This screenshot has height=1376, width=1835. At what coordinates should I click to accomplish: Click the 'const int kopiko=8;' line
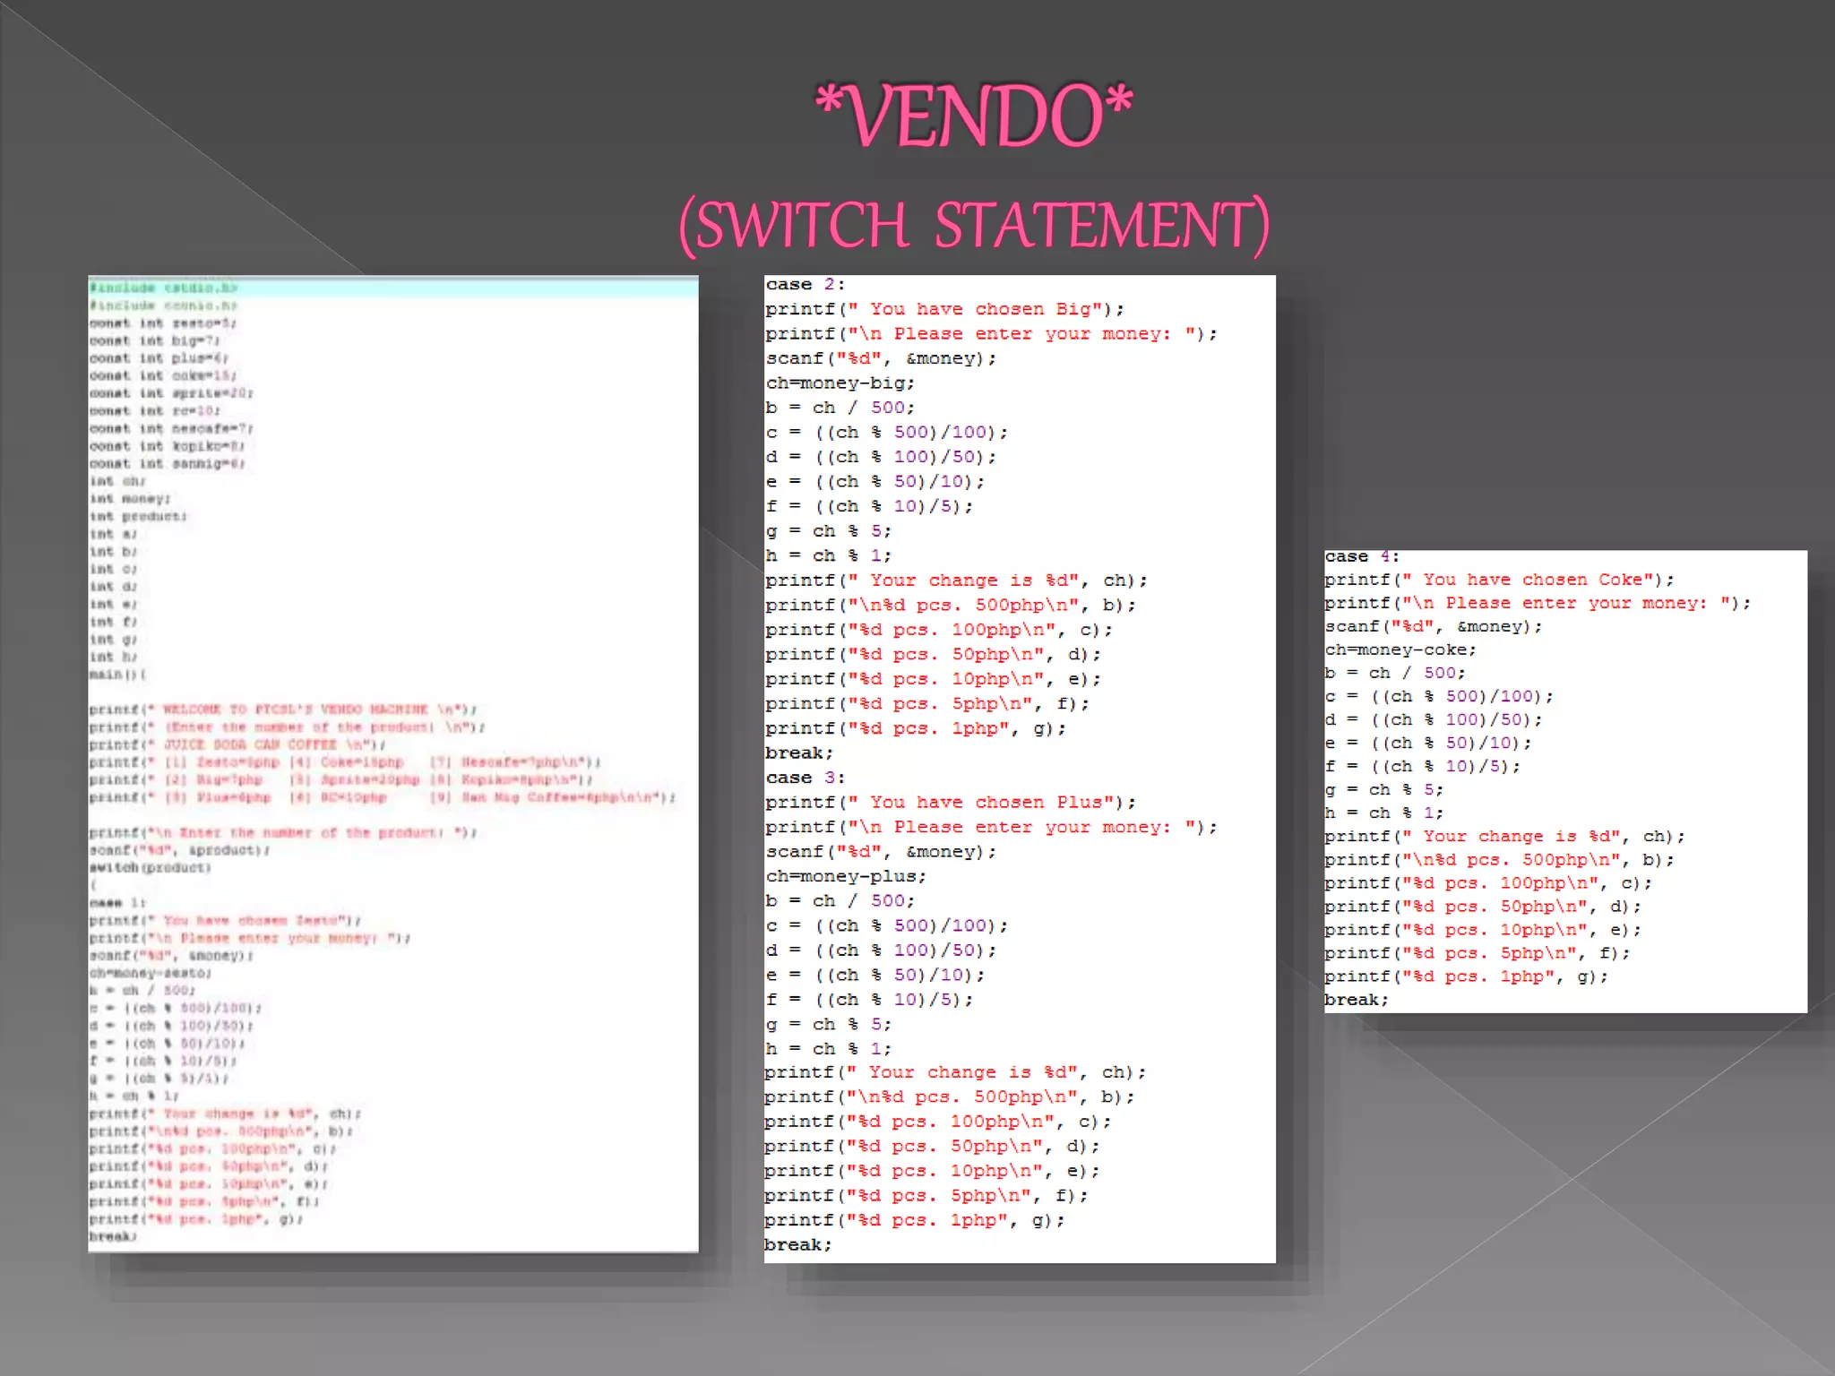click(x=167, y=446)
